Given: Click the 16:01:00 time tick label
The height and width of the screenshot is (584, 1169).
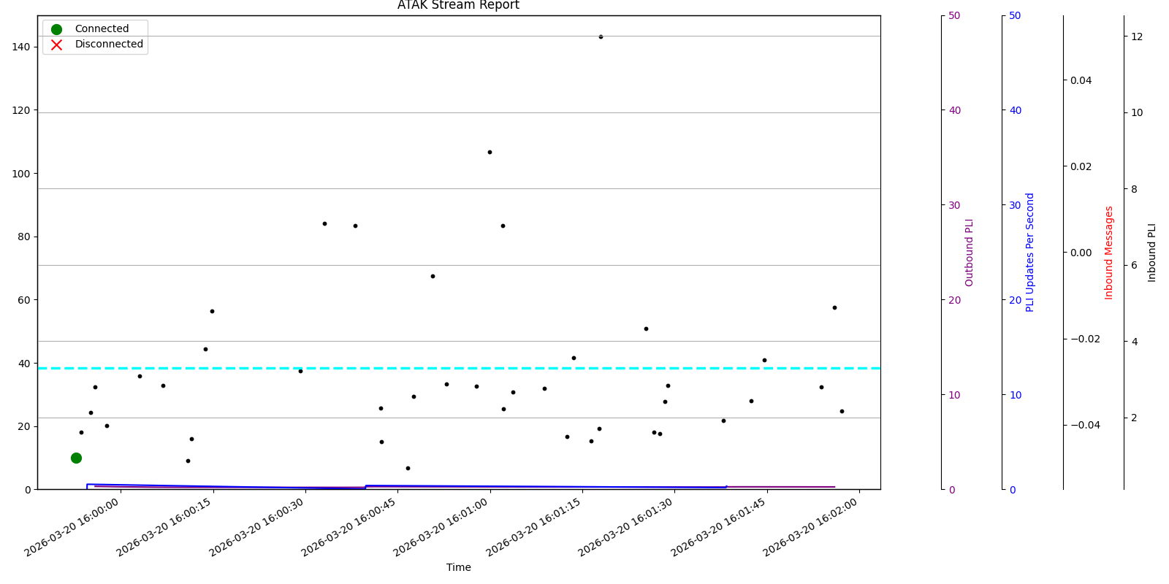Looking at the screenshot, I should (442, 527).
